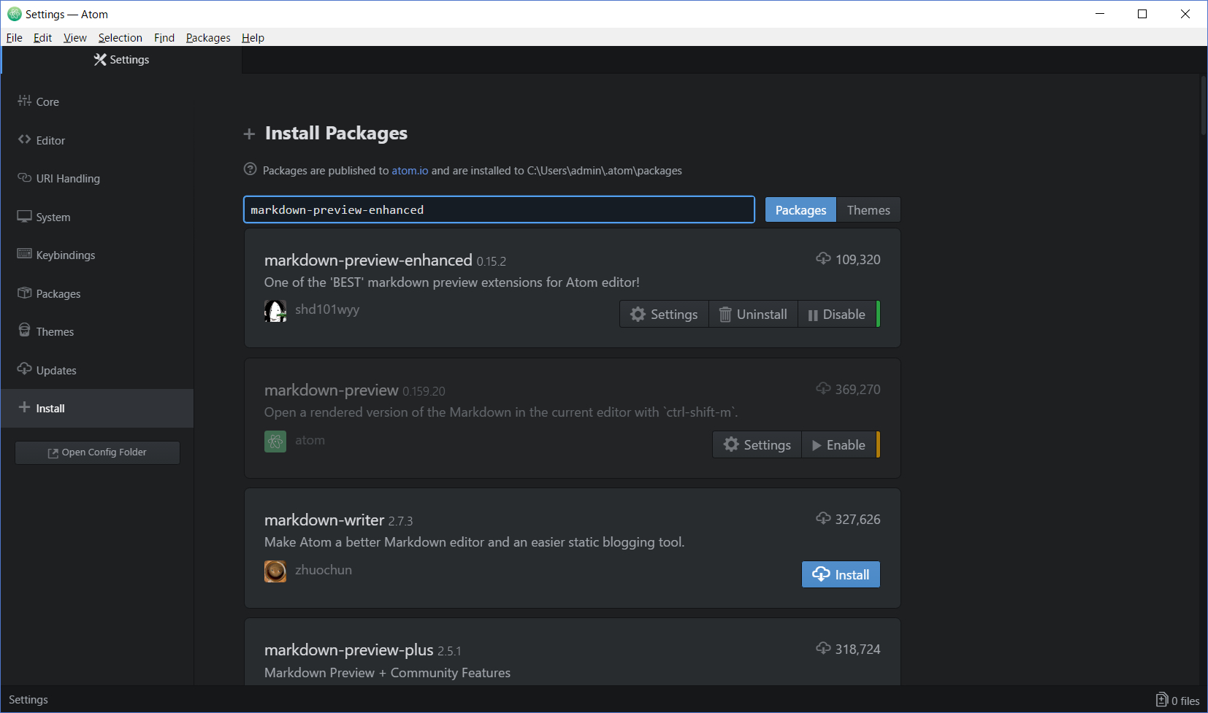Image resolution: width=1208 pixels, height=713 pixels.
Task: Click the System settings icon
Action: 24,216
